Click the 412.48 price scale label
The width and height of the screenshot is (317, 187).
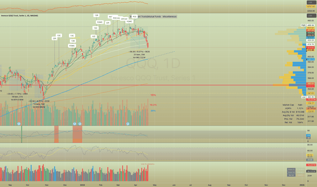[311, 50]
